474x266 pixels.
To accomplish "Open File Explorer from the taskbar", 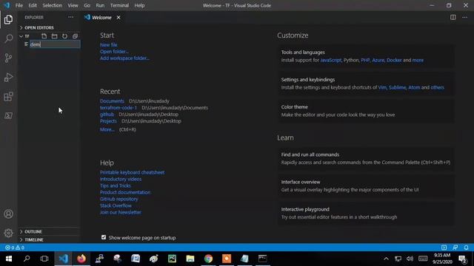I will (190, 259).
